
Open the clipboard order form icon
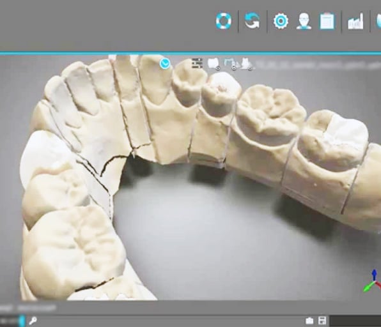pyautogui.click(x=327, y=21)
